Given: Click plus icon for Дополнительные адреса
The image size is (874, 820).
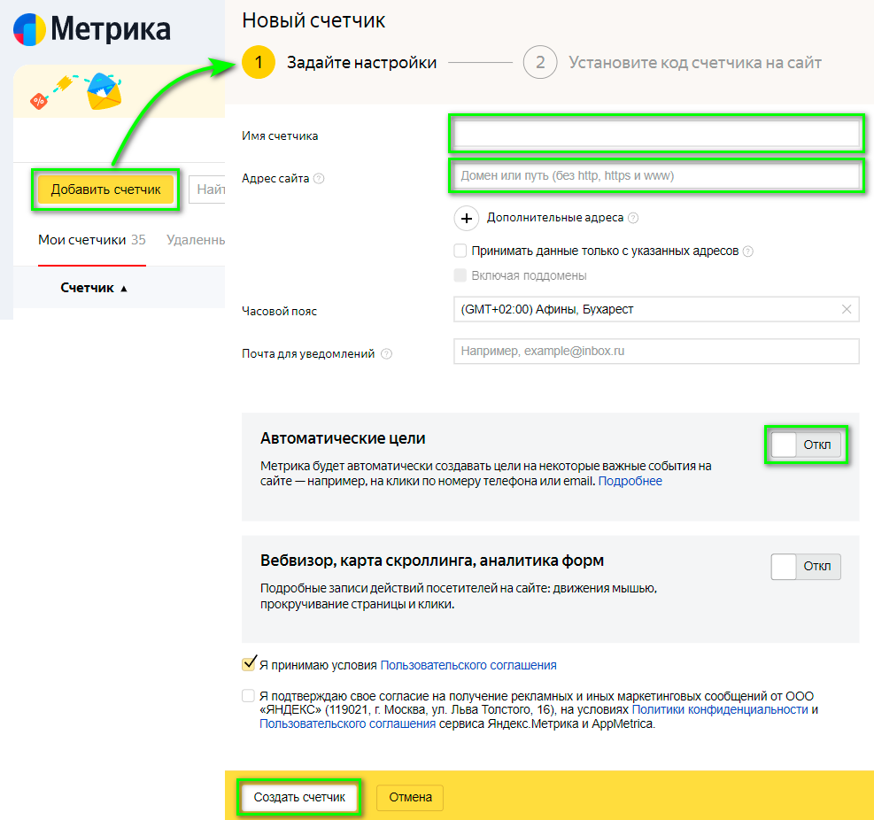Looking at the screenshot, I should pyautogui.click(x=467, y=218).
